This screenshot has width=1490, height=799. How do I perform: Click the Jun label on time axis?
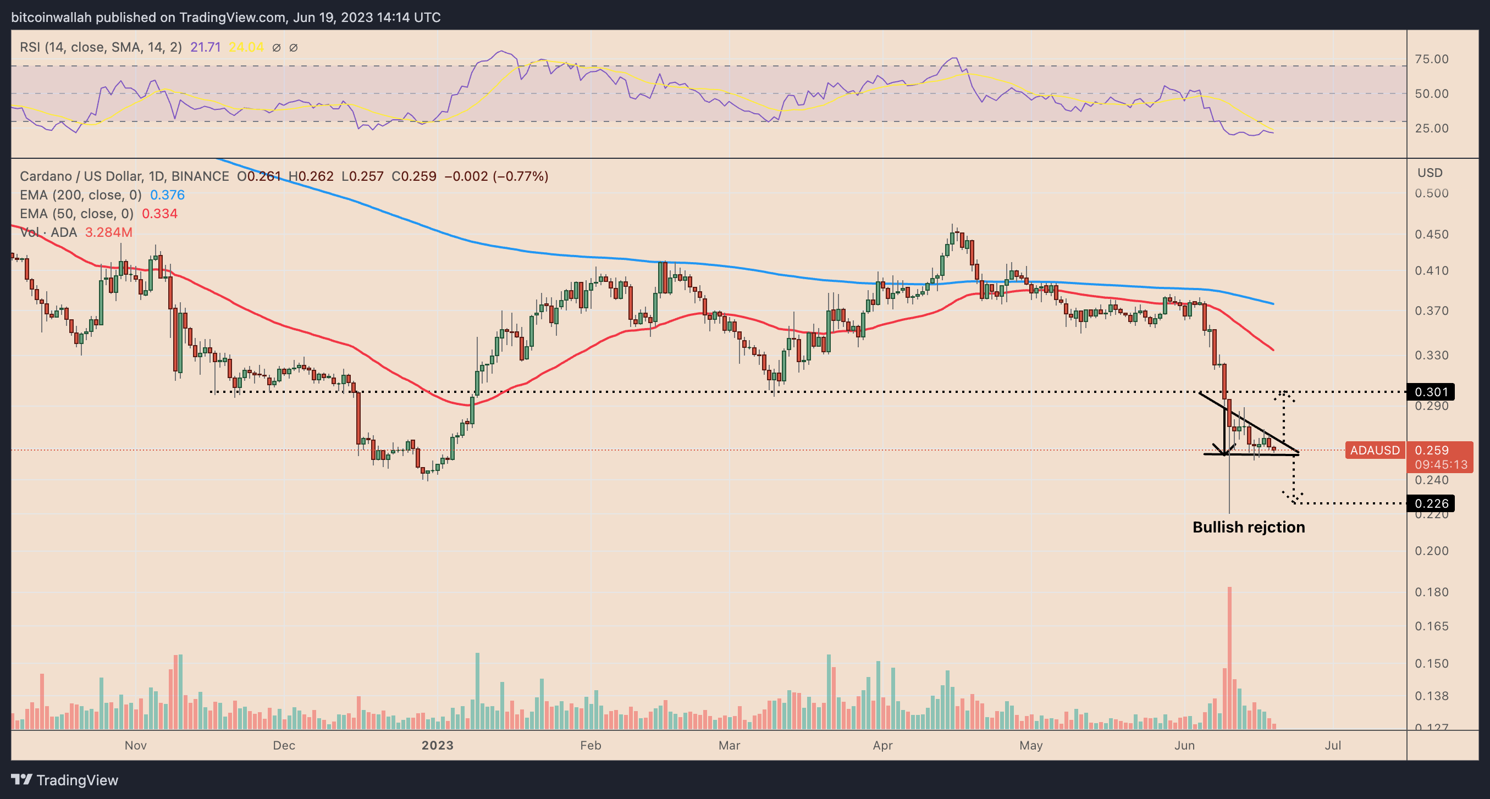pyautogui.click(x=1184, y=745)
